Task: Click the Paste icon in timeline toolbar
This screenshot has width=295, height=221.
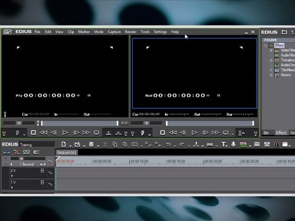Action: tap(124, 144)
